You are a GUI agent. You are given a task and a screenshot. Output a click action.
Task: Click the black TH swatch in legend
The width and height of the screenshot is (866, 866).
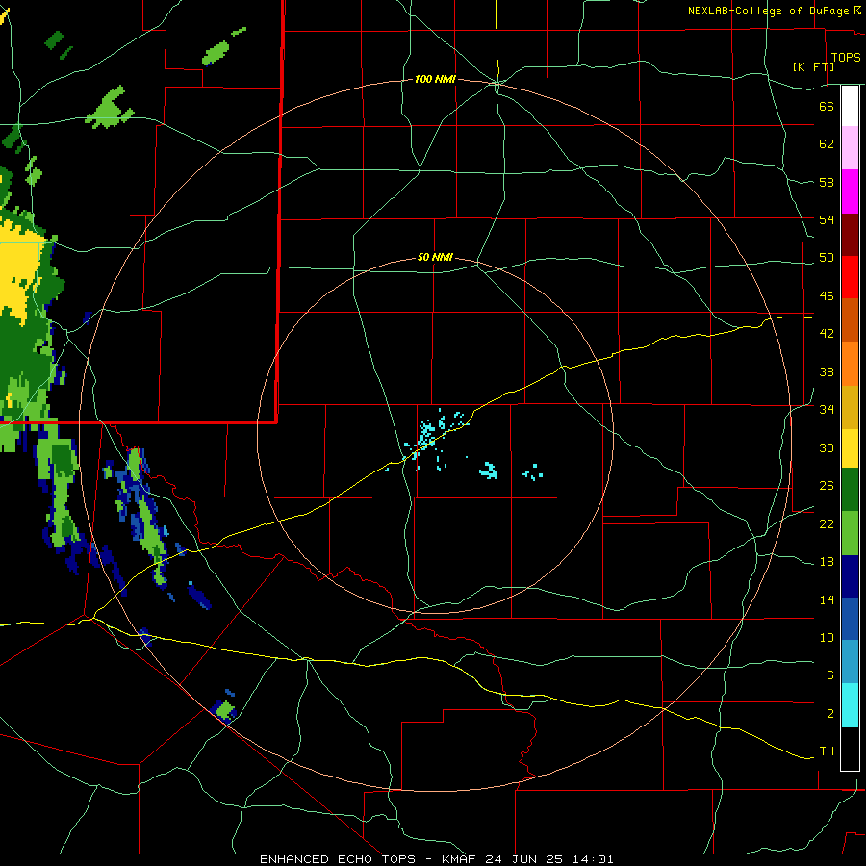tap(850, 749)
